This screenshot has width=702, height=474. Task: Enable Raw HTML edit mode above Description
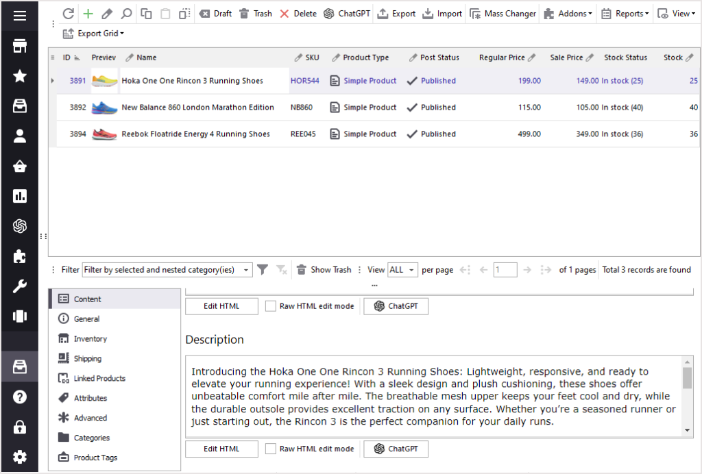(x=270, y=306)
